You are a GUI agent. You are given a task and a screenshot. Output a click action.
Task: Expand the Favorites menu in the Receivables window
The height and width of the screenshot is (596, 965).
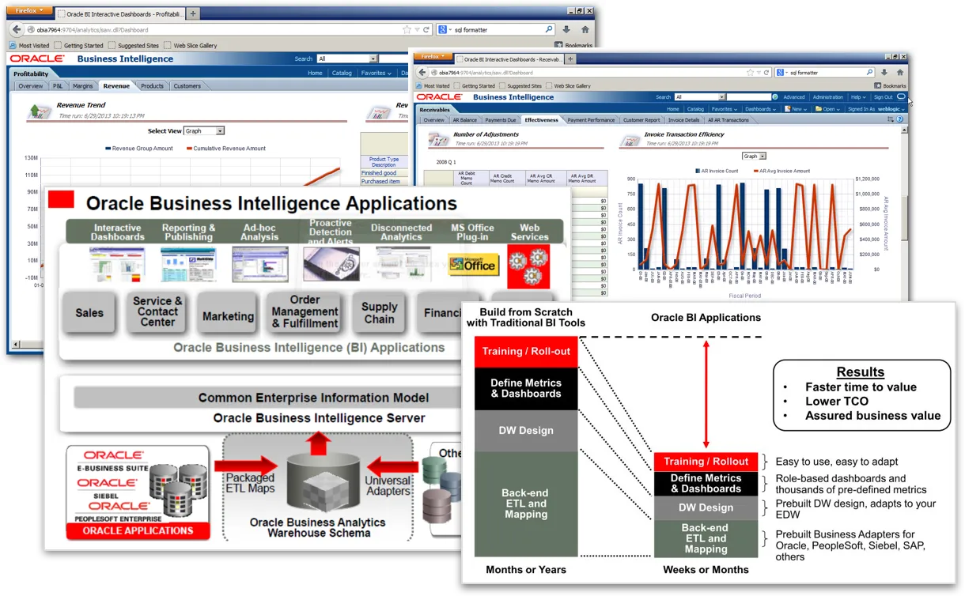click(723, 109)
